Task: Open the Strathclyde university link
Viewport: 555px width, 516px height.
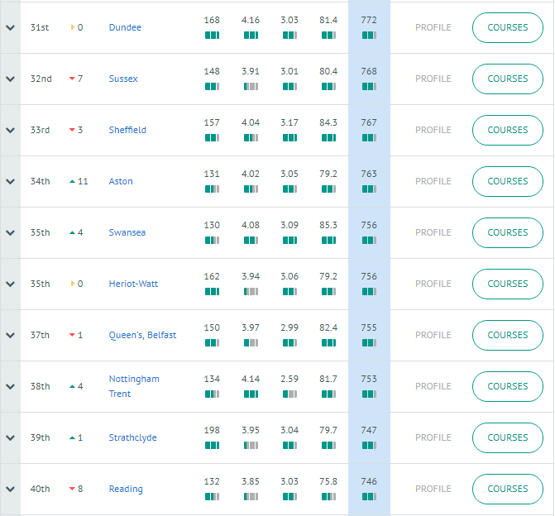Action: [132, 437]
